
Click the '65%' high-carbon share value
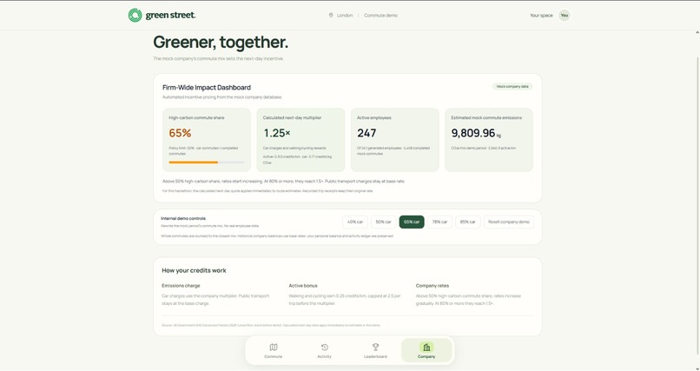[x=180, y=133]
